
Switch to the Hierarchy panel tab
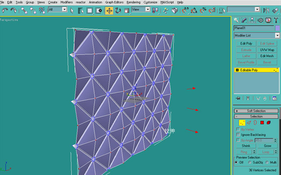click(x=252, y=20)
